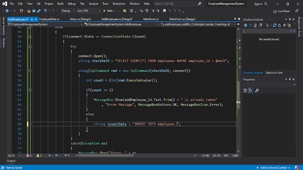Click the Refresh icon in Solution Explorer
Screen dimensions: 303x170
[279, 25]
